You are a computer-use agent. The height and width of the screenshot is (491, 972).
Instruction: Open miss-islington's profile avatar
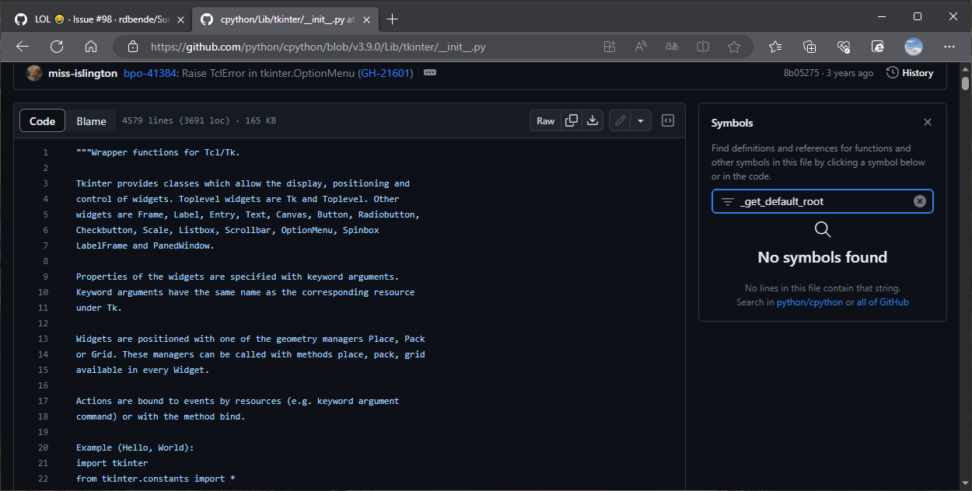[x=33, y=72]
